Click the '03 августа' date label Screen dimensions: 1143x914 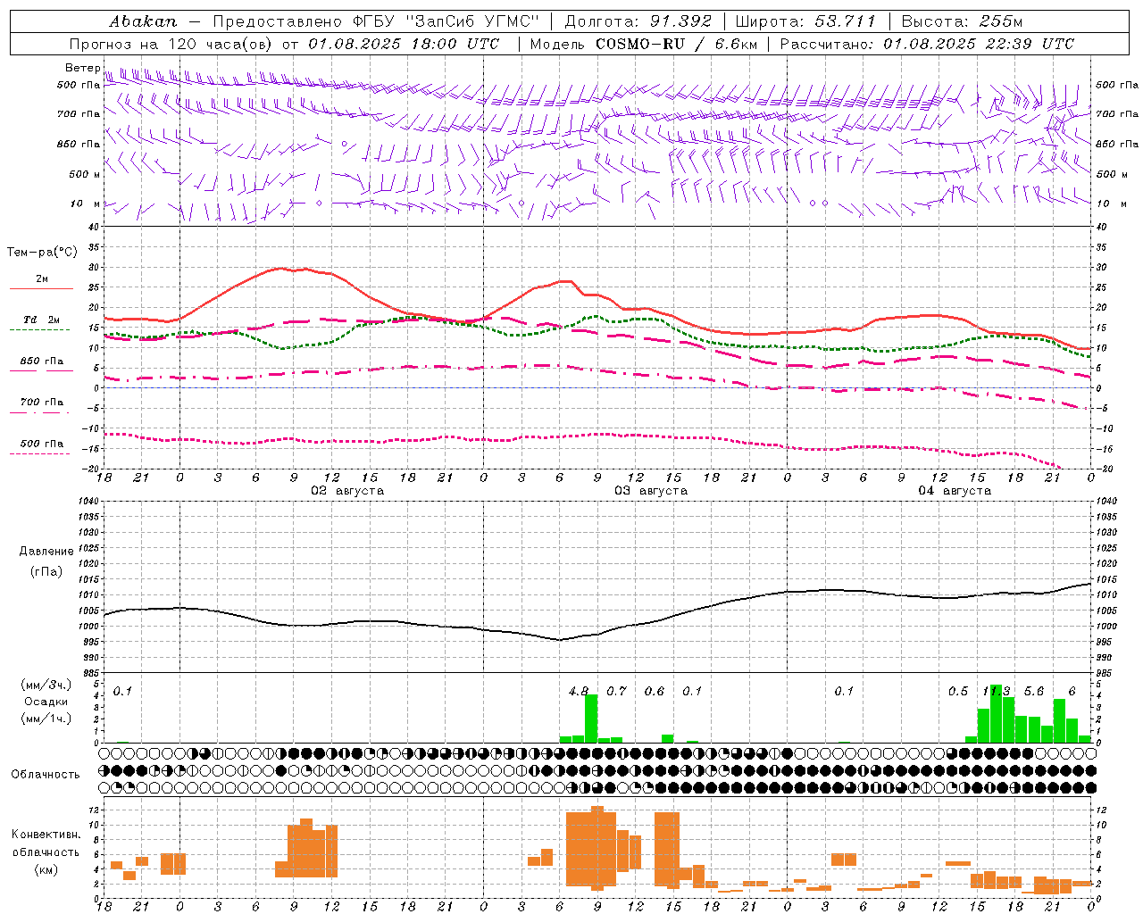(651, 491)
